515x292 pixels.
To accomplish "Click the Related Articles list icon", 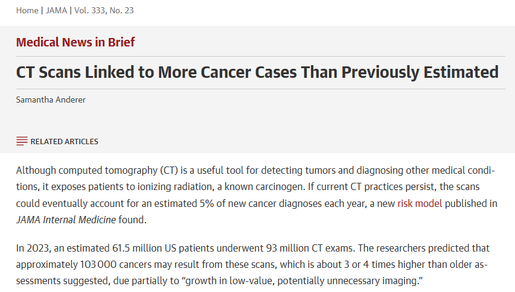I will [22, 141].
